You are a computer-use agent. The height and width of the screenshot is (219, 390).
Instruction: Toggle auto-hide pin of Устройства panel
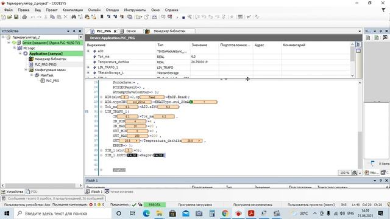[74, 31]
